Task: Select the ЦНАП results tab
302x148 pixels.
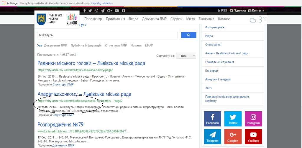Action: click(149, 46)
